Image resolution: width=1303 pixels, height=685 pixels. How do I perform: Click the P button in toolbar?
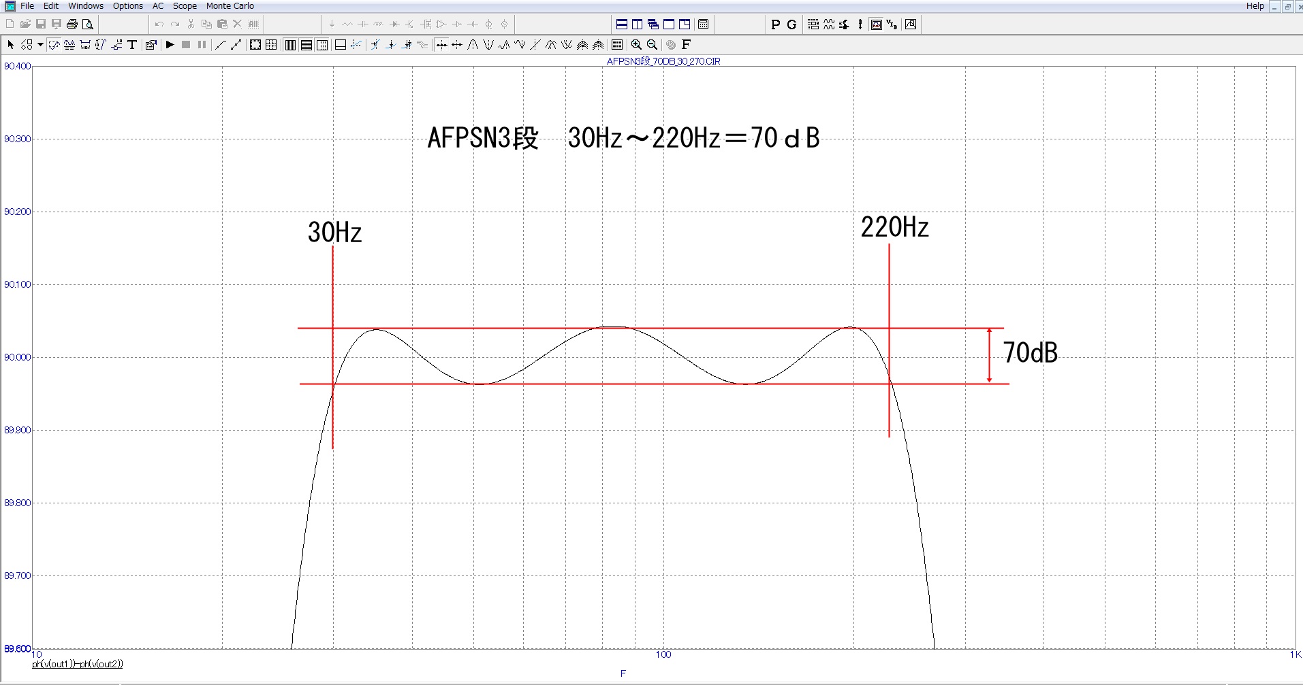(x=775, y=24)
